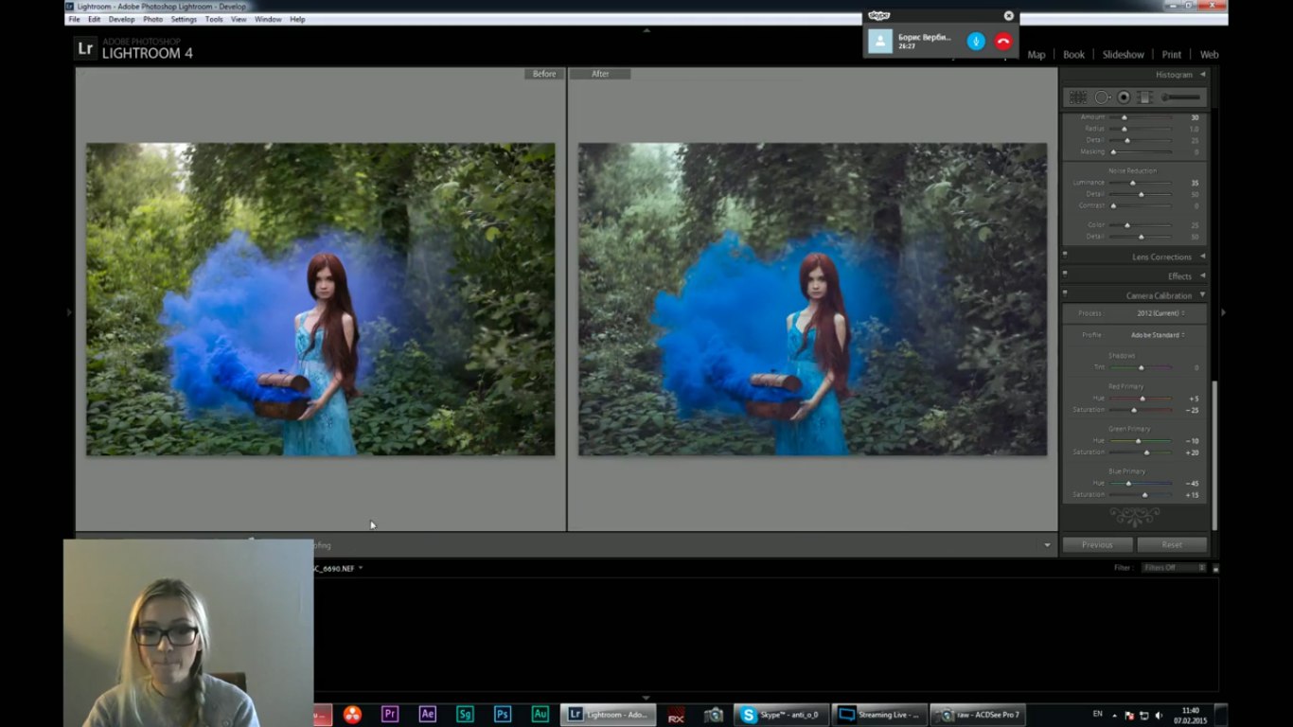The height and width of the screenshot is (727, 1293).
Task: Toggle the Effects panel on/off switch
Action: tap(1065, 274)
